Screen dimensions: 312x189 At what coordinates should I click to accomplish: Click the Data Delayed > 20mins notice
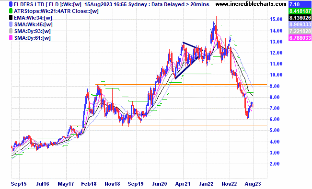coord(180,4)
